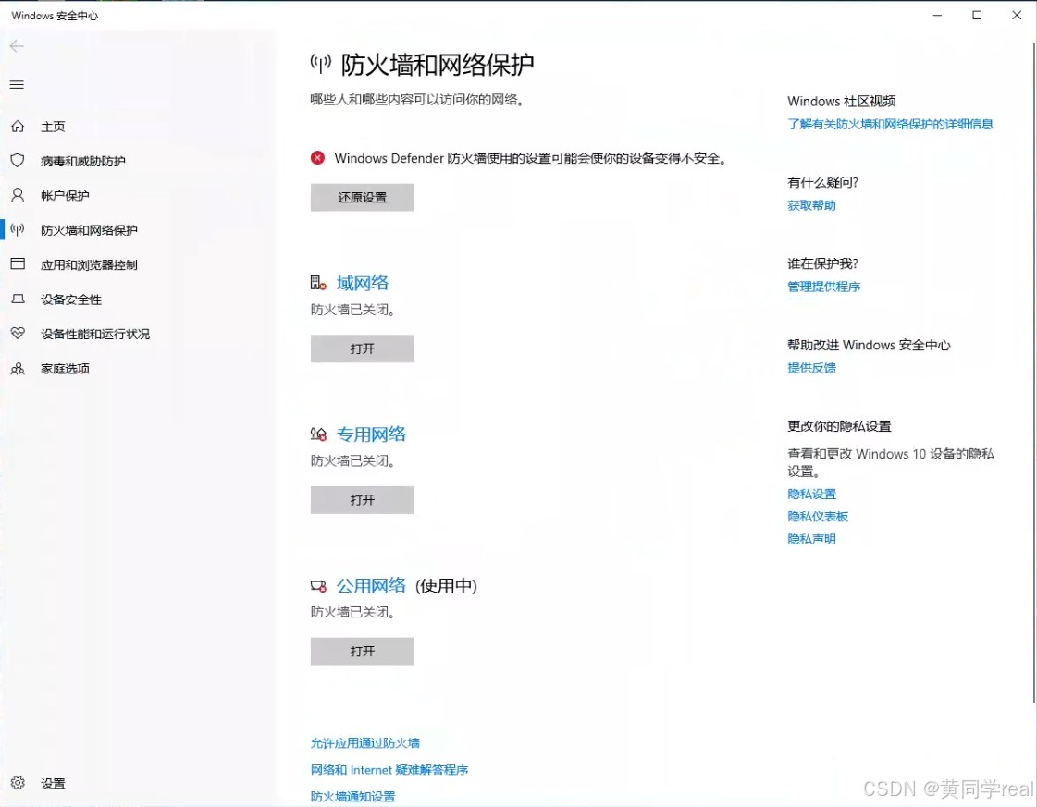
Task: Click the firewall antenna sidebar icon
Action: [x=18, y=229]
